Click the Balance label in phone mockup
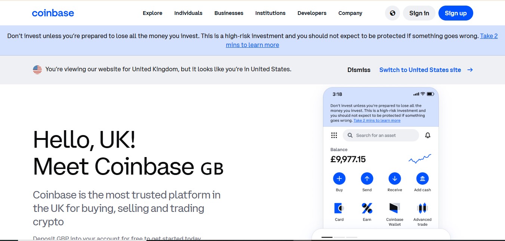The width and height of the screenshot is (505, 241). pyautogui.click(x=339, y=150)
